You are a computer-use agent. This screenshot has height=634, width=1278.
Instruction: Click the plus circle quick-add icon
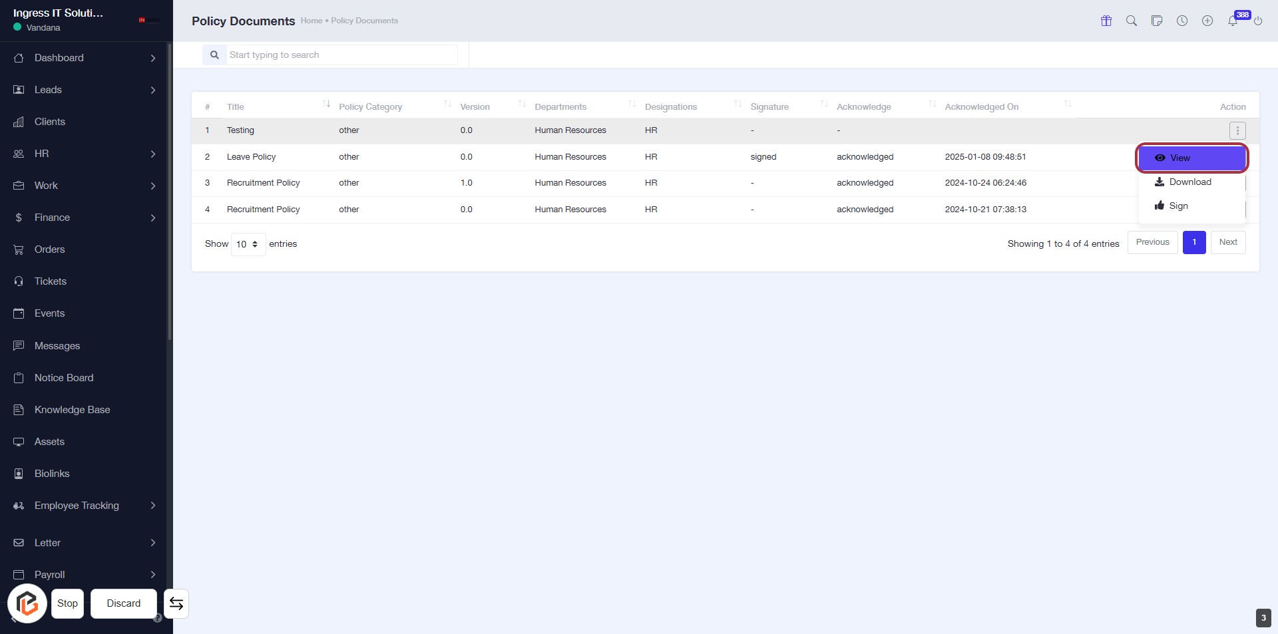[1207, 21]
